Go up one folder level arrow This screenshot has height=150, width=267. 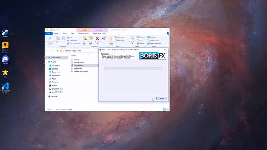tap(58, 51)
